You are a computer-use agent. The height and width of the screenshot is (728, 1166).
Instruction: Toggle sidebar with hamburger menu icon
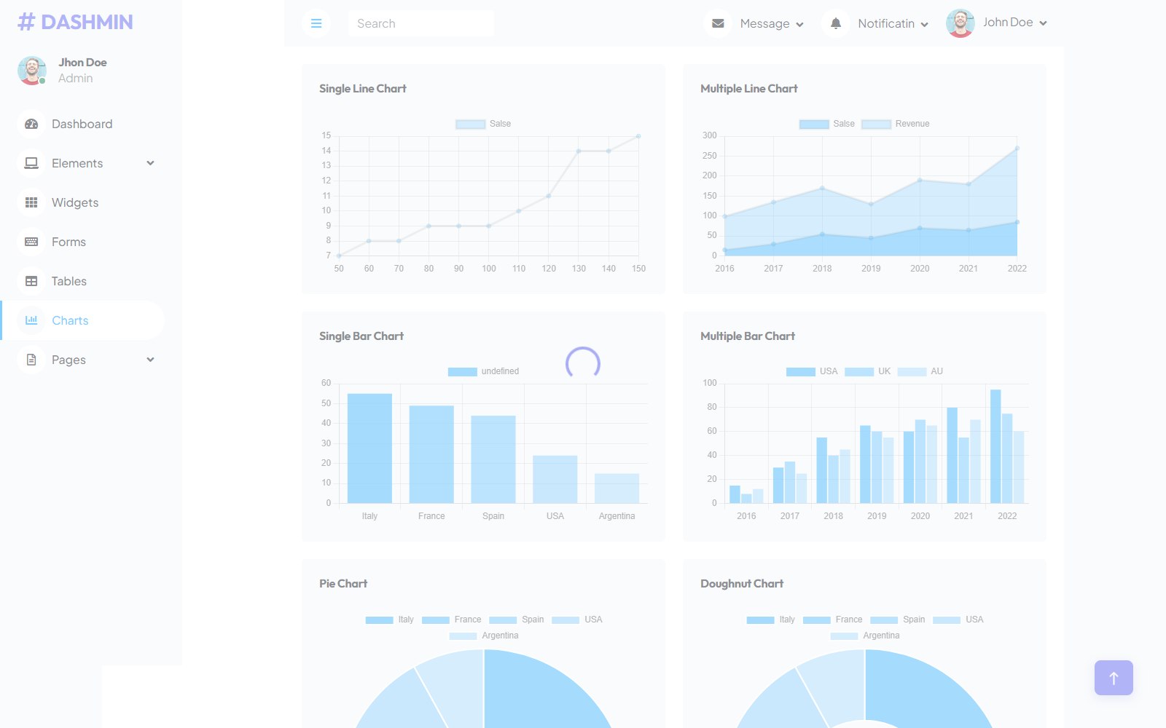[x=316, y=23]
